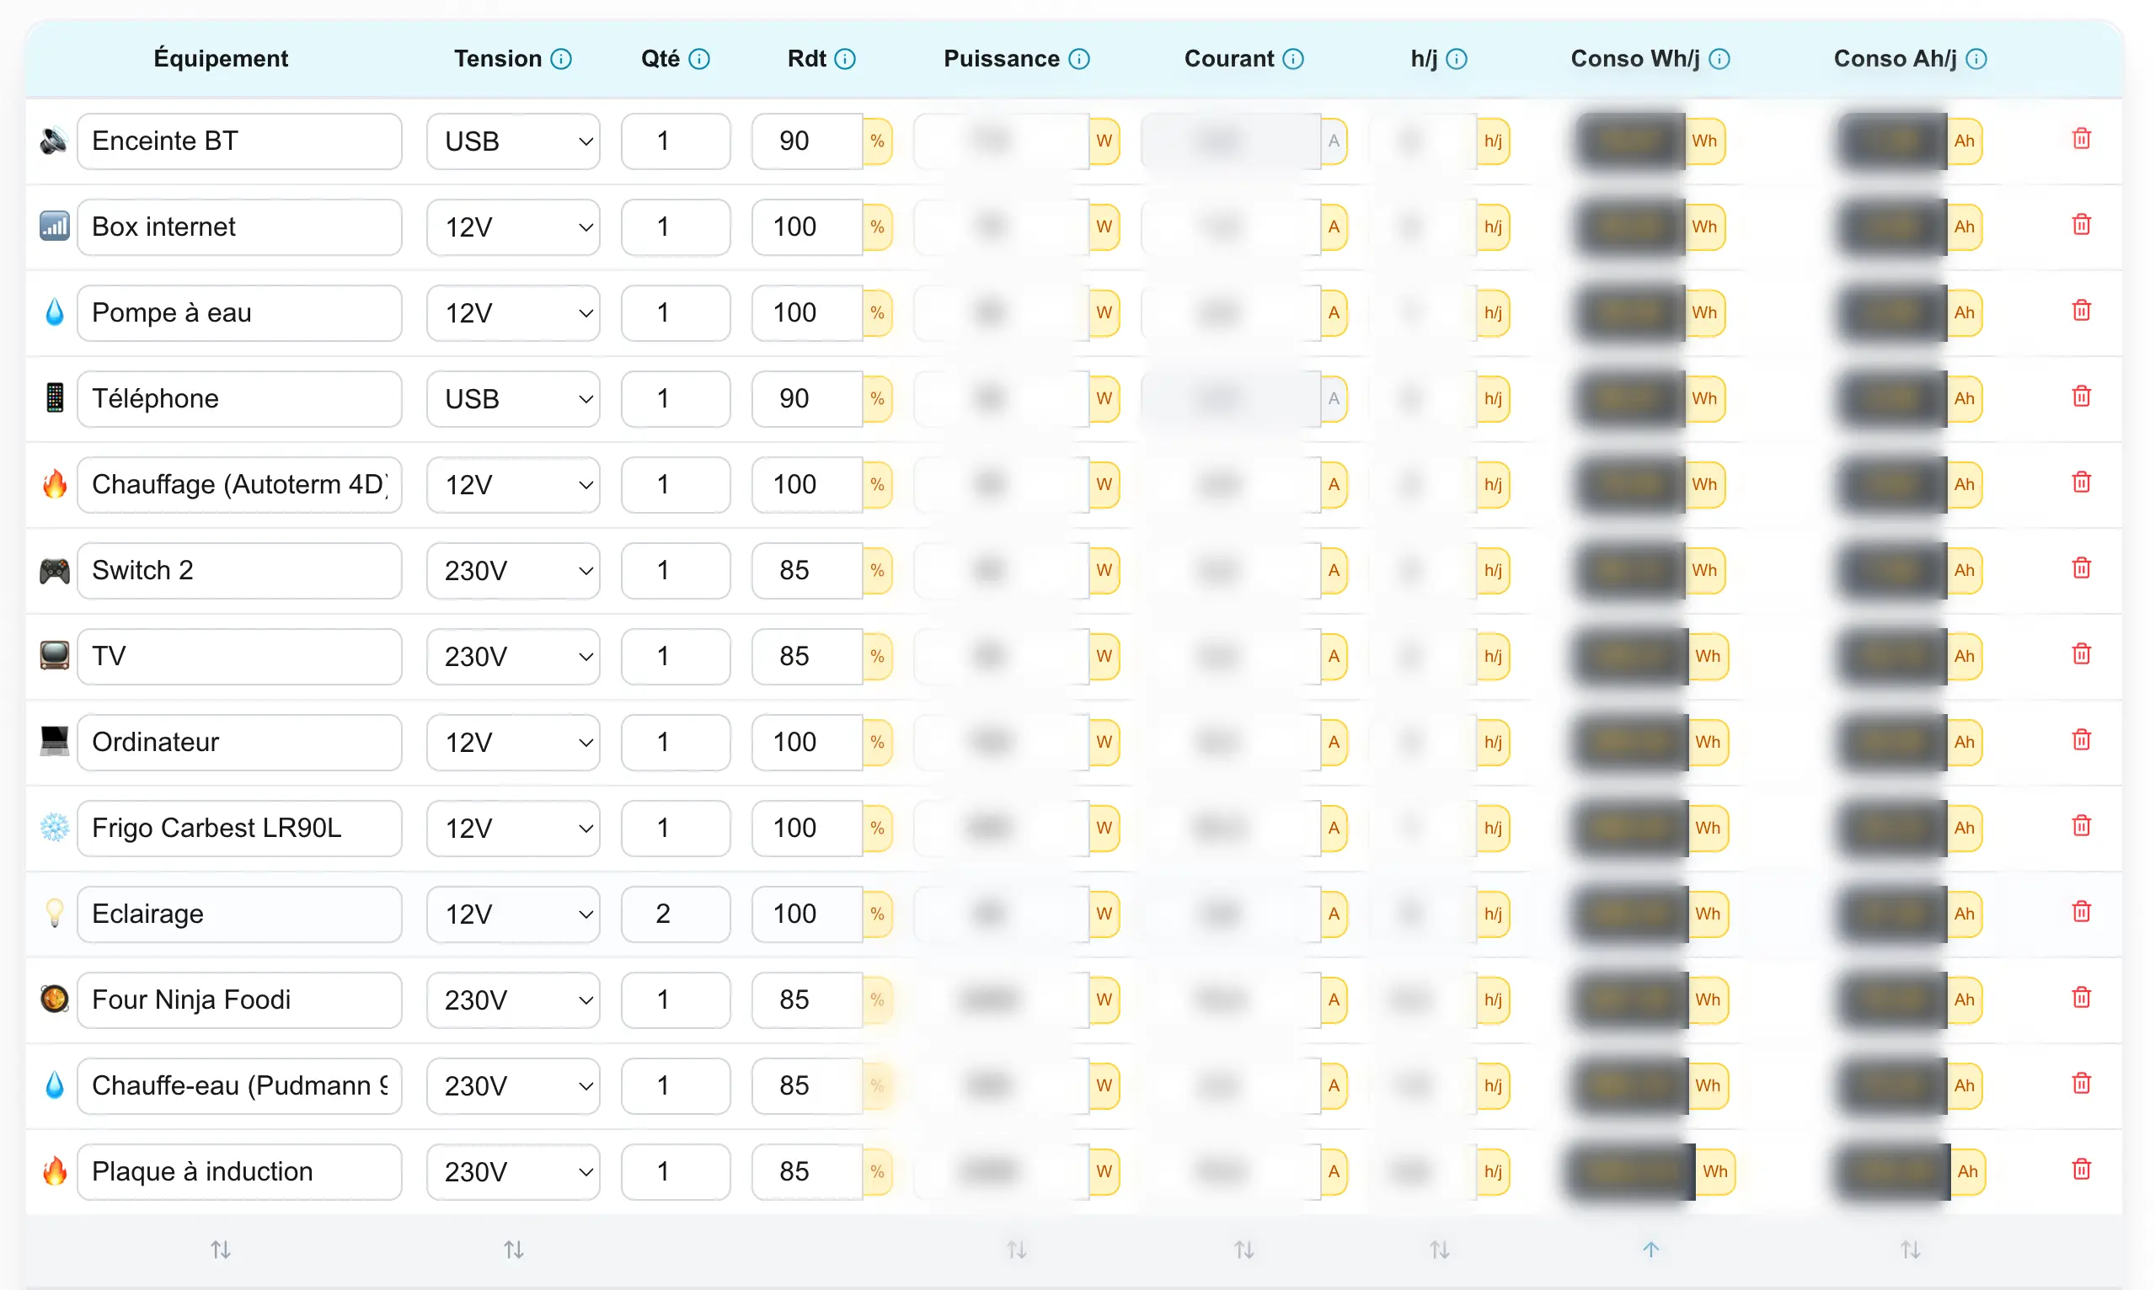This screenshot has width=2155, height=1290.
Task: Remove the Plaque à induction row
Action: (2080, 1170)
